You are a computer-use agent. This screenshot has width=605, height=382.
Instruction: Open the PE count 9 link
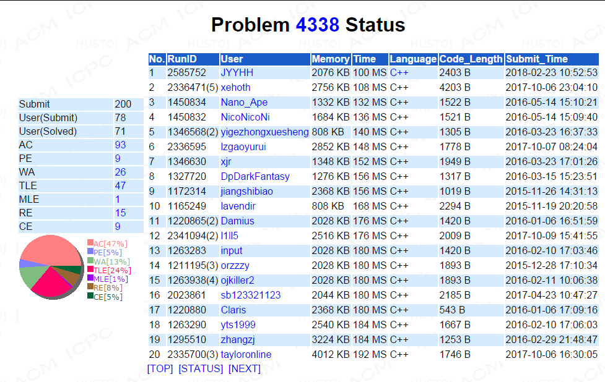coord(118,158)
